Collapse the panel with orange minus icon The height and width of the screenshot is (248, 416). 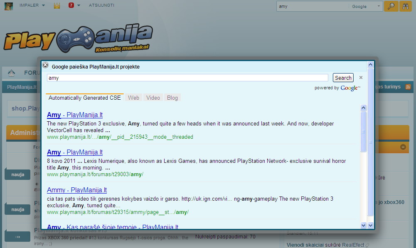(403, 147)
